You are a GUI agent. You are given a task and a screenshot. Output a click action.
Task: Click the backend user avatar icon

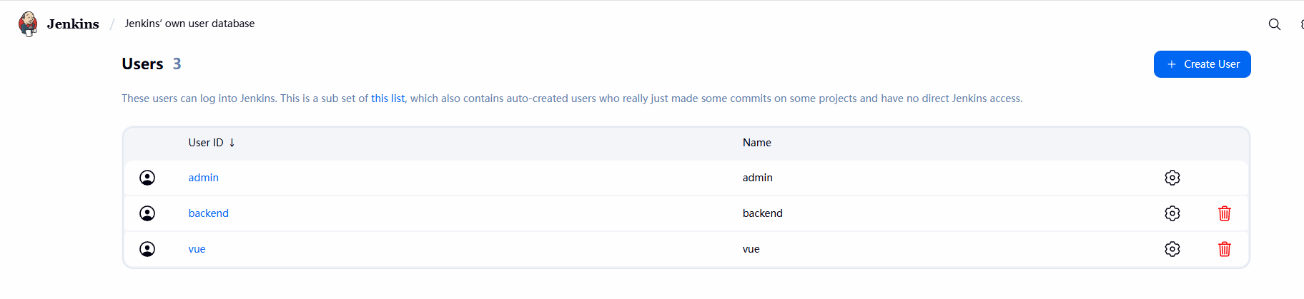tap(147, 213)
